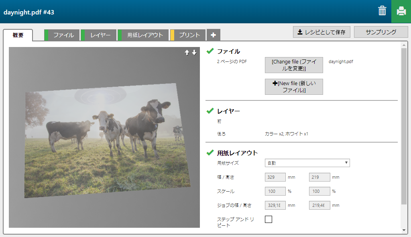Viewport: 411px width, 237px height.
Task: Click the second スケール field showing 100
Action: tap(319, 191)
